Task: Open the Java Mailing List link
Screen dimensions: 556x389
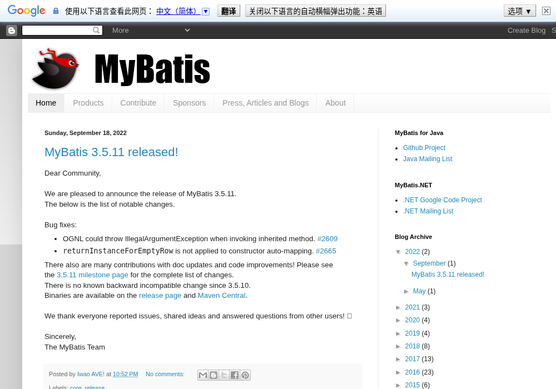Action: [428, 159]
